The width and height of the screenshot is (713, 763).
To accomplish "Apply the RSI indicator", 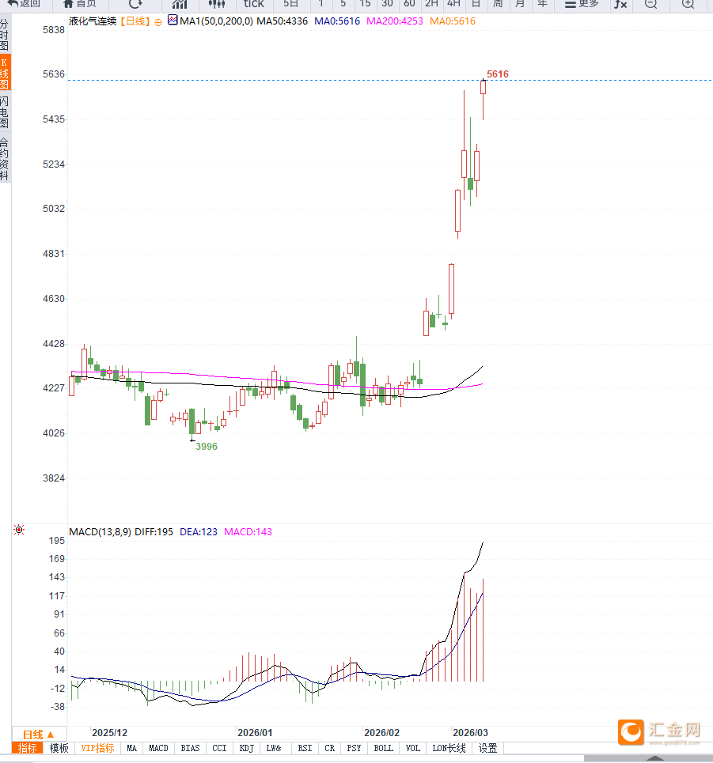I will coord(305,748).
